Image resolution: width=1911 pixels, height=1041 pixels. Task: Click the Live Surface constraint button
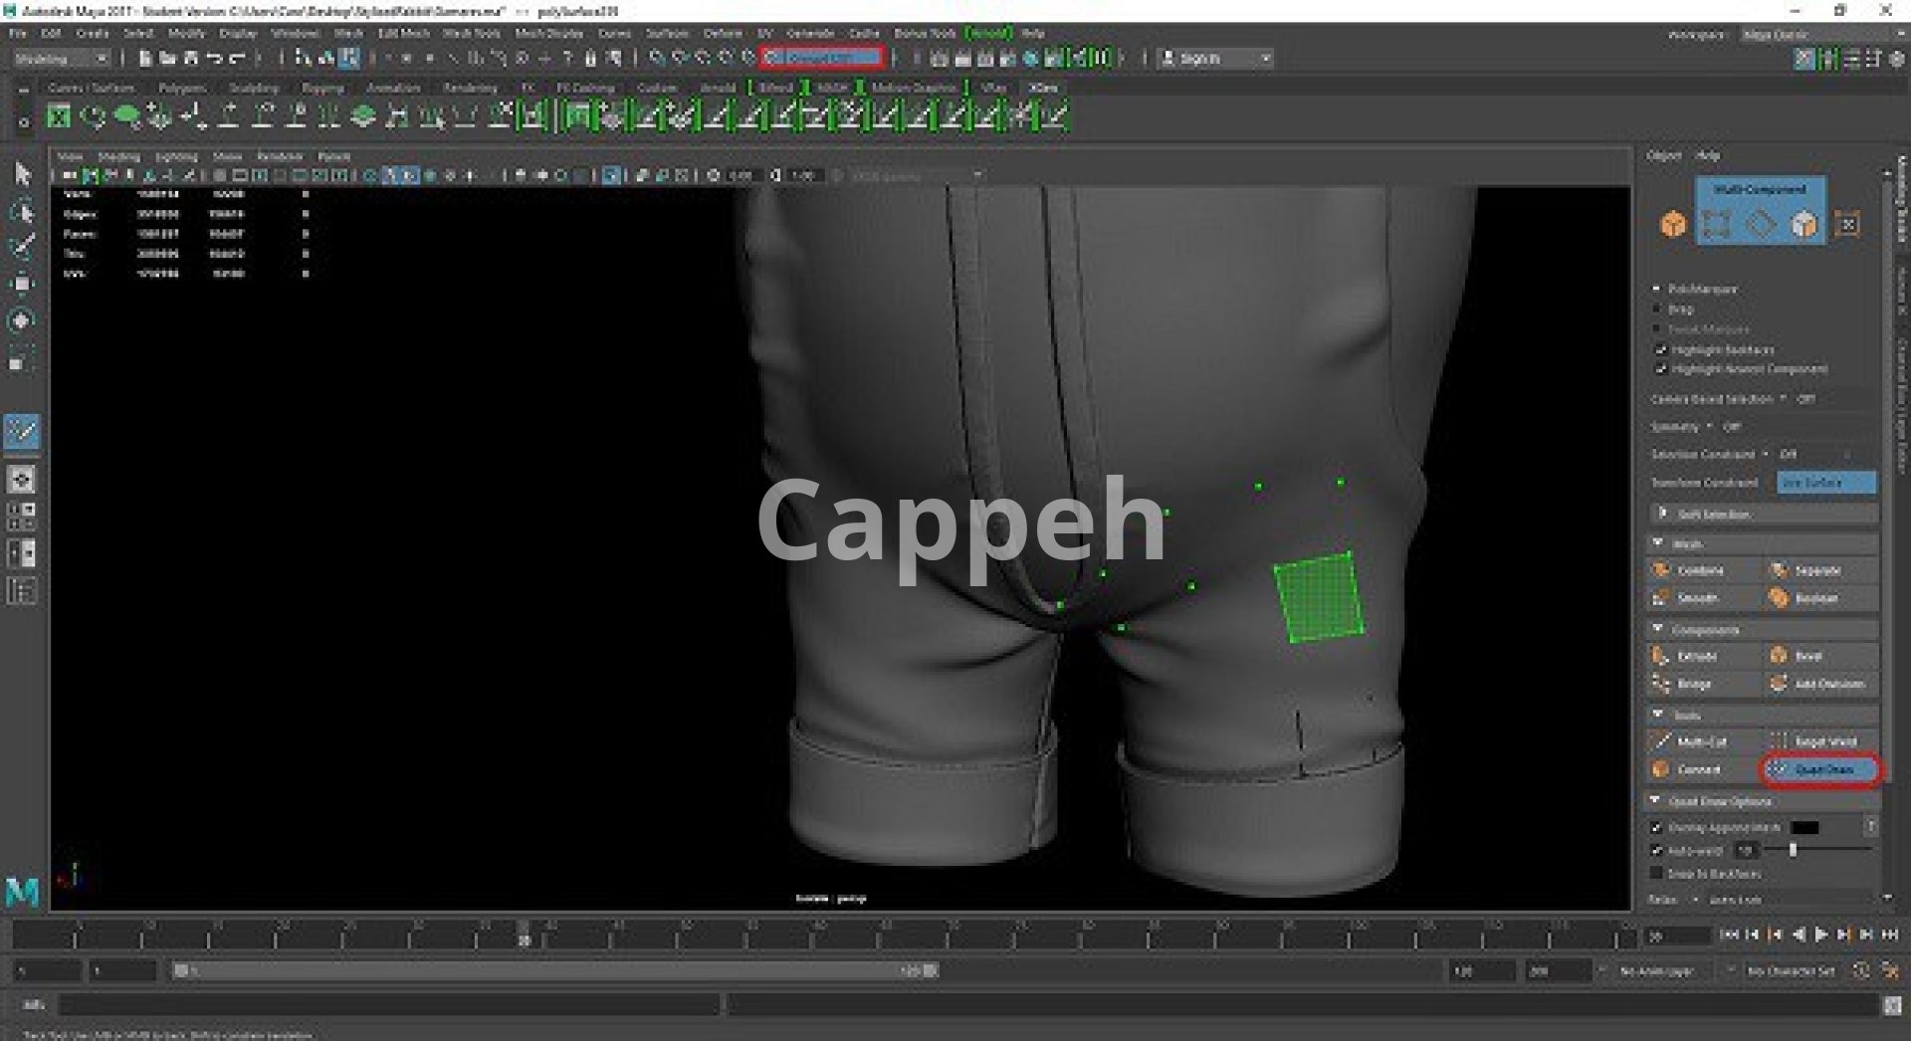point(1825,483)
